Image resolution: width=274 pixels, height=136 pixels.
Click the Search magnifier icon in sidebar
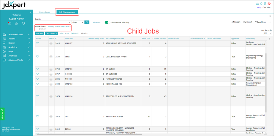tap(4, 43)
